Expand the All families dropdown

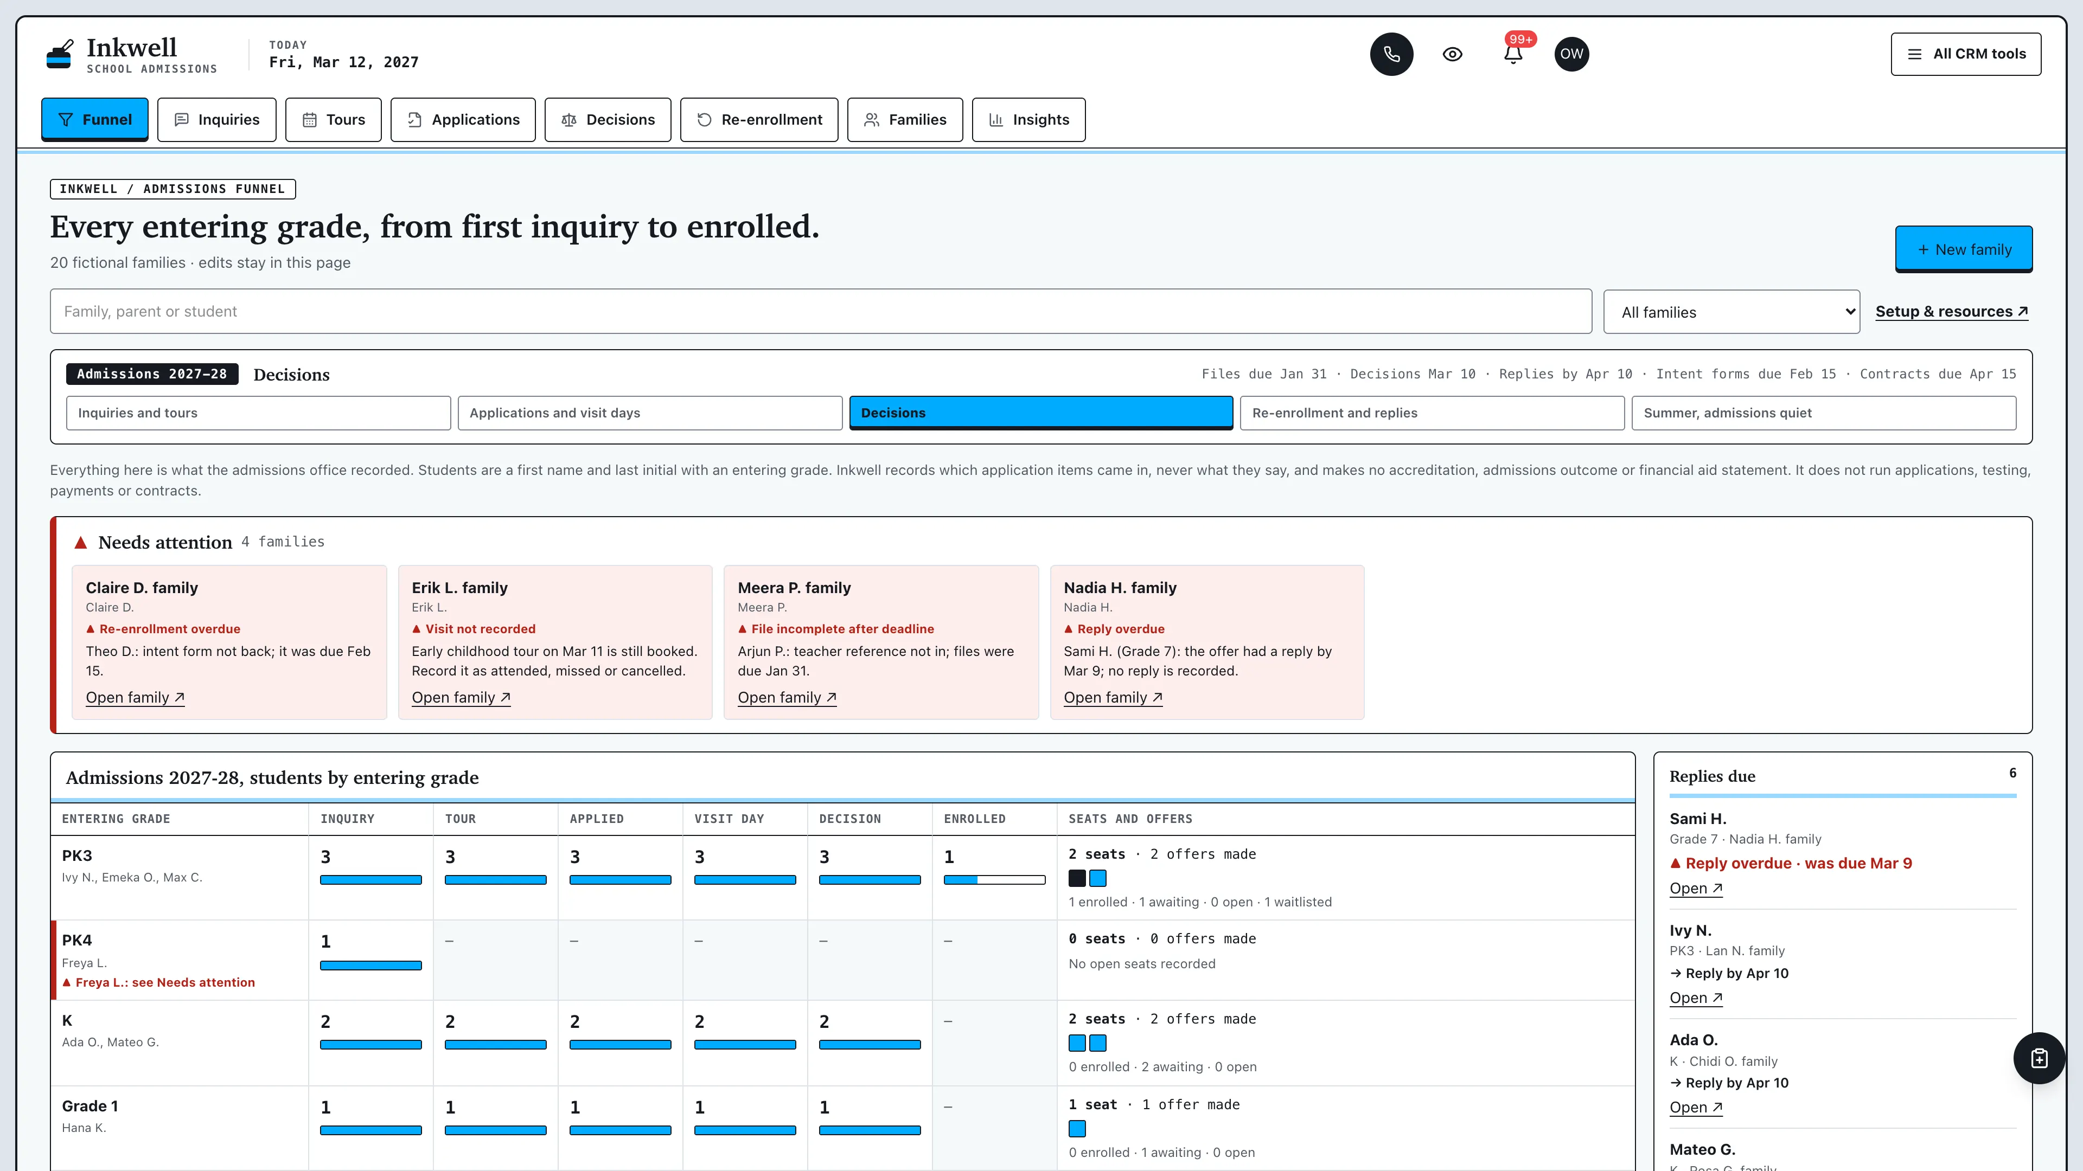[x=1731, y=312]
